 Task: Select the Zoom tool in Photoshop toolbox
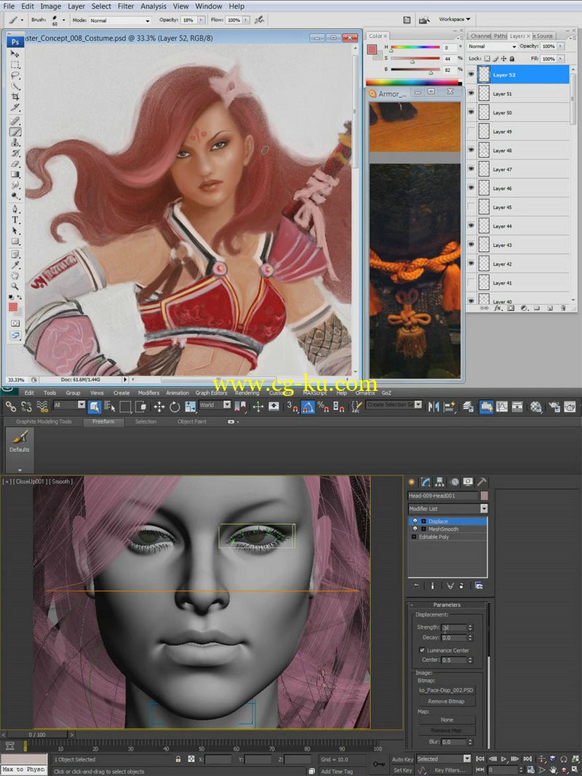(x=15, y=287)
